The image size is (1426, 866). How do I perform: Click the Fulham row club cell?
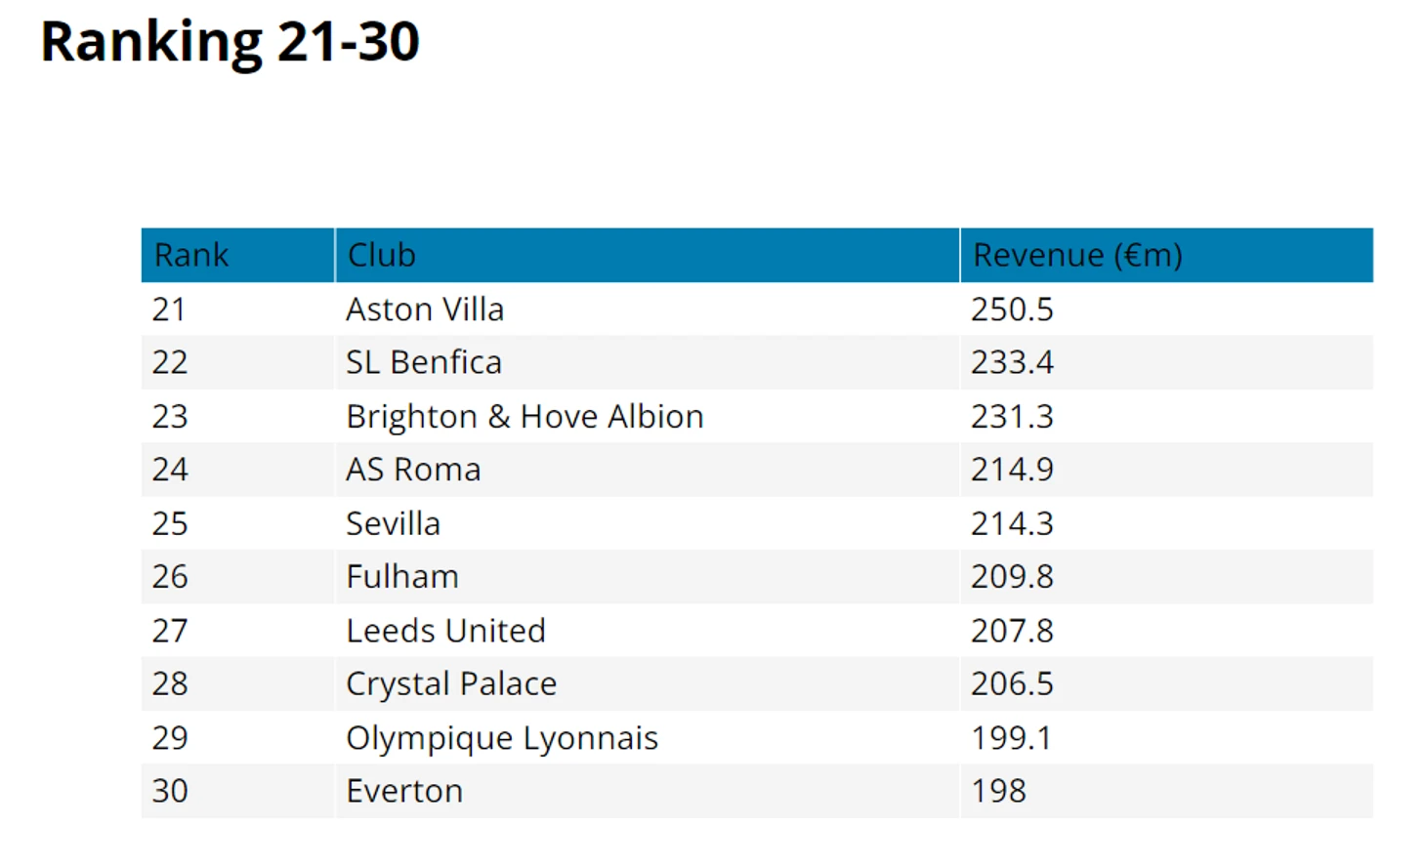pyautogui.click(x=648, y=577)
